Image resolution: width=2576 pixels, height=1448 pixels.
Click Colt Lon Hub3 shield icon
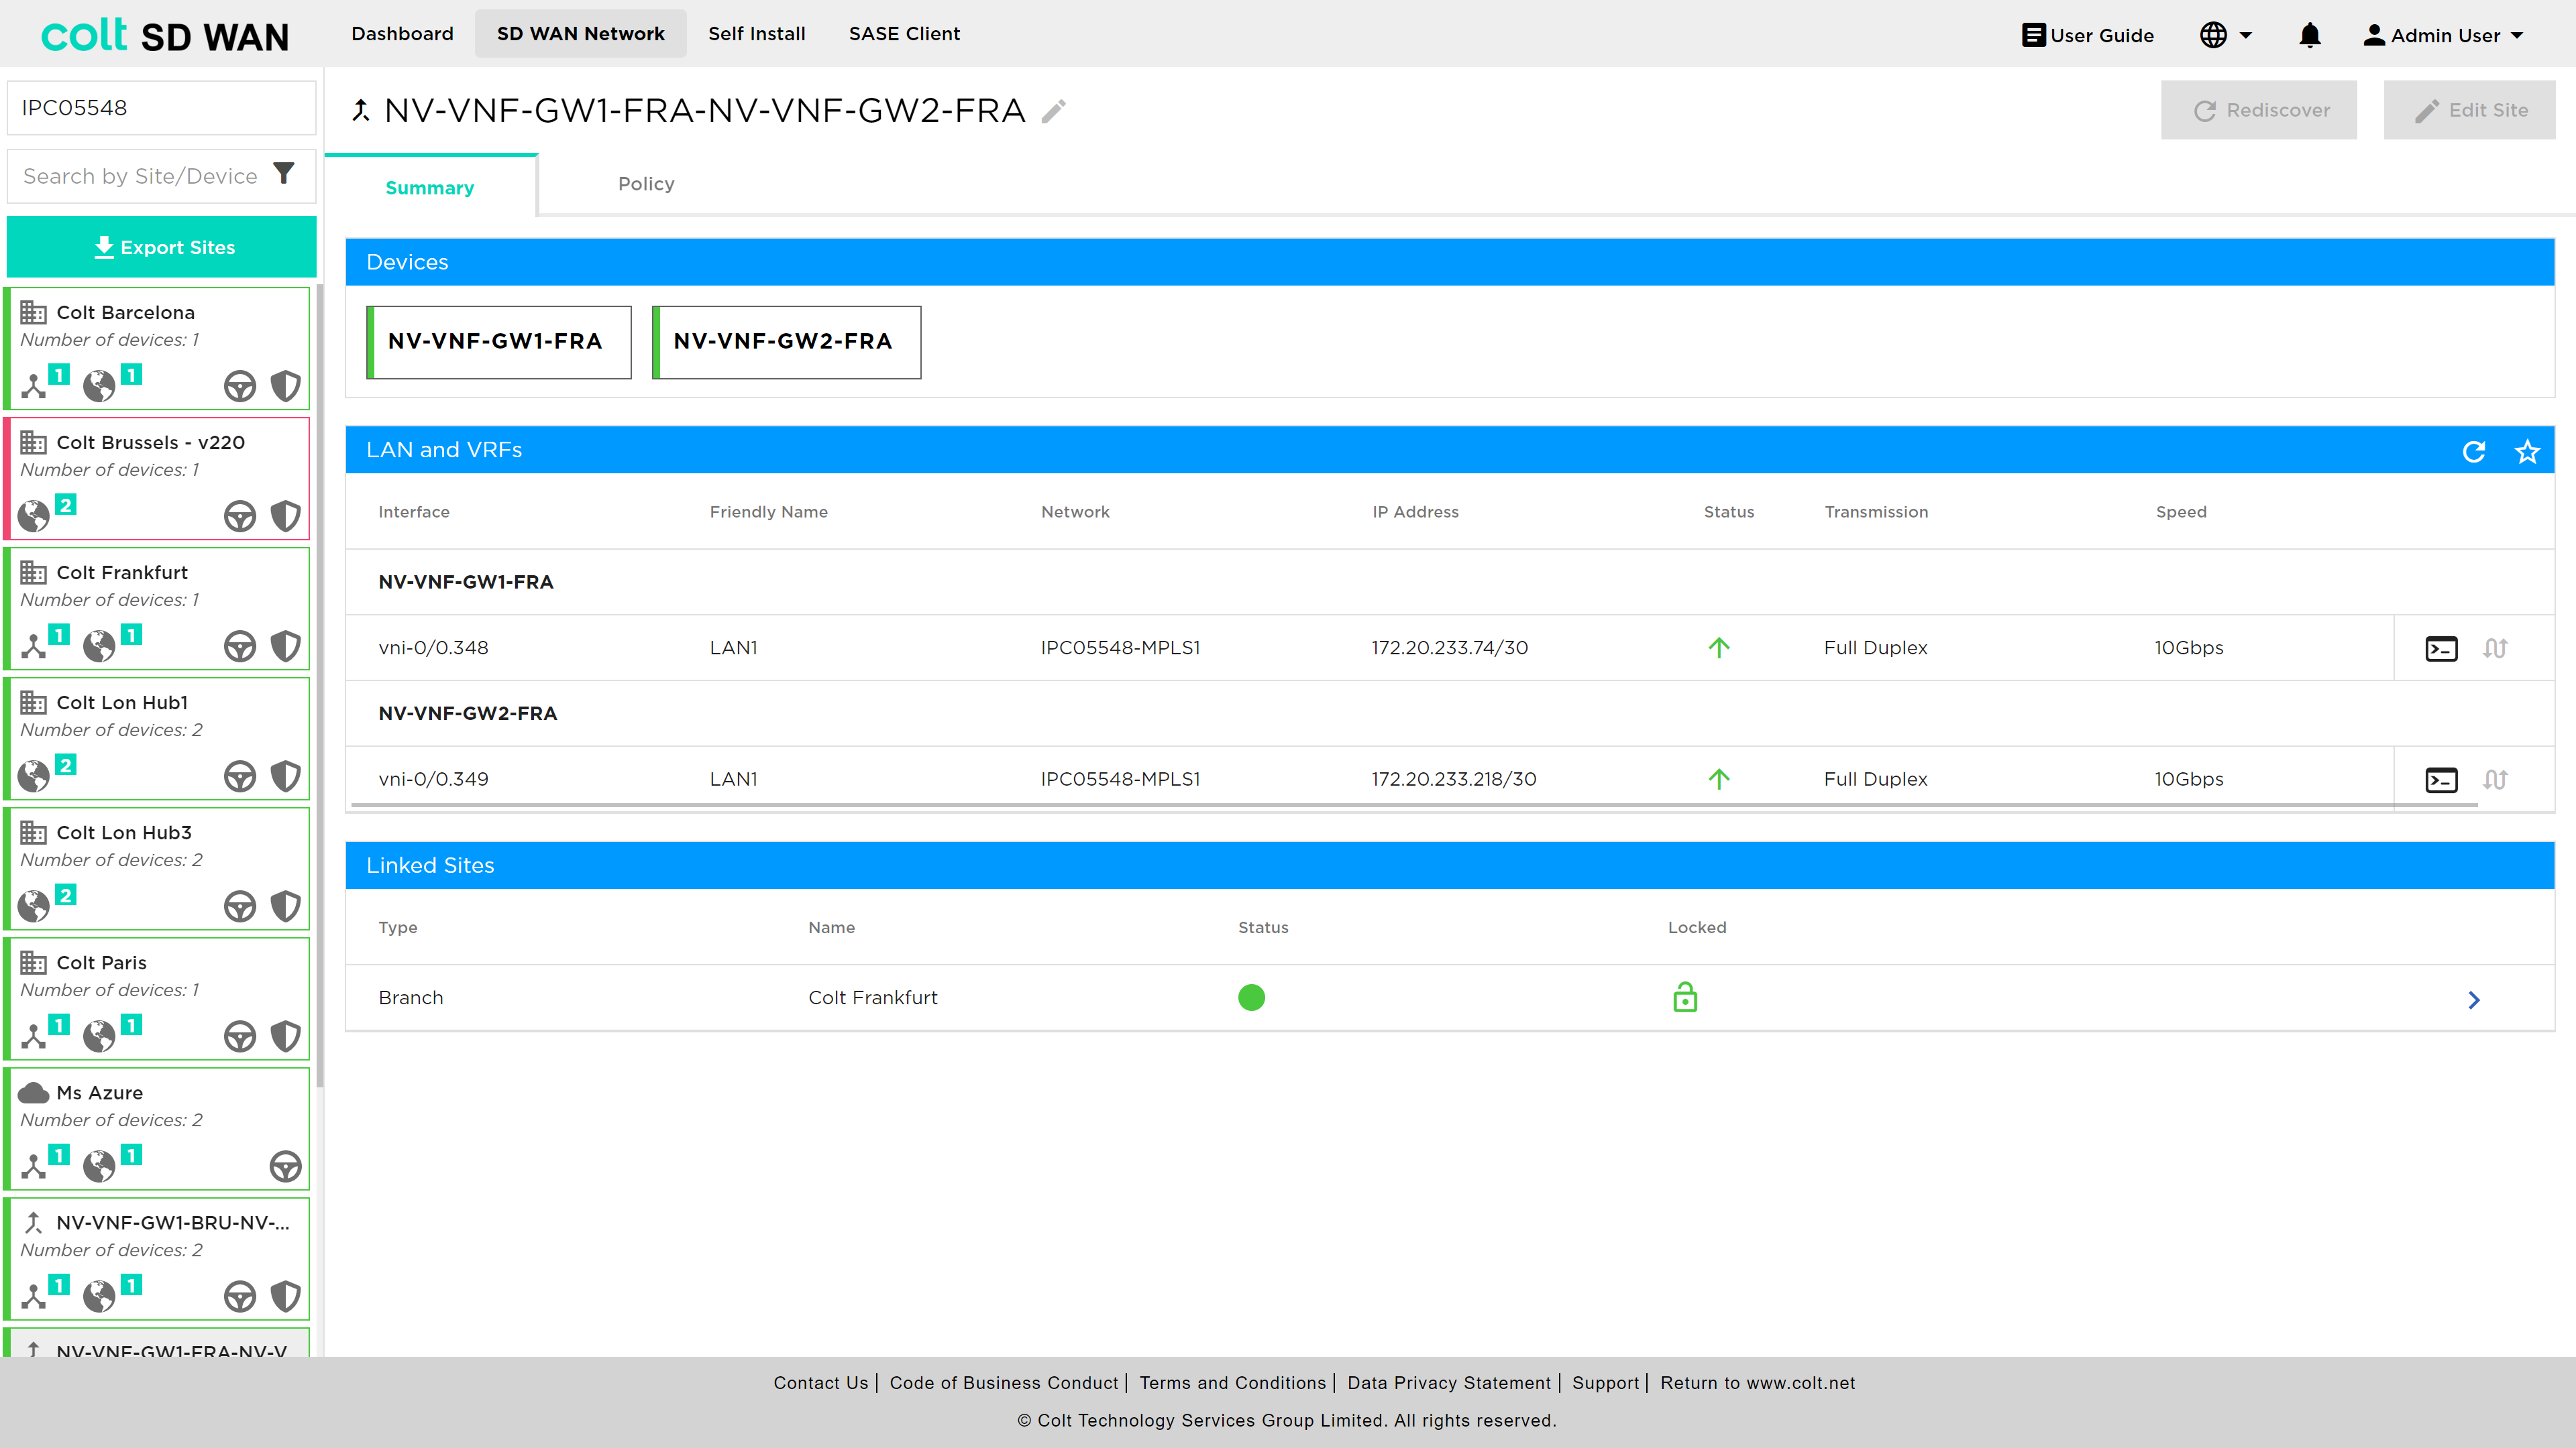tap(286, 906)
